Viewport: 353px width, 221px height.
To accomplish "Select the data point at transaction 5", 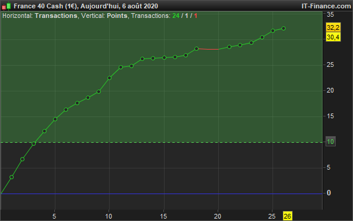I will [x=55, y=119].
